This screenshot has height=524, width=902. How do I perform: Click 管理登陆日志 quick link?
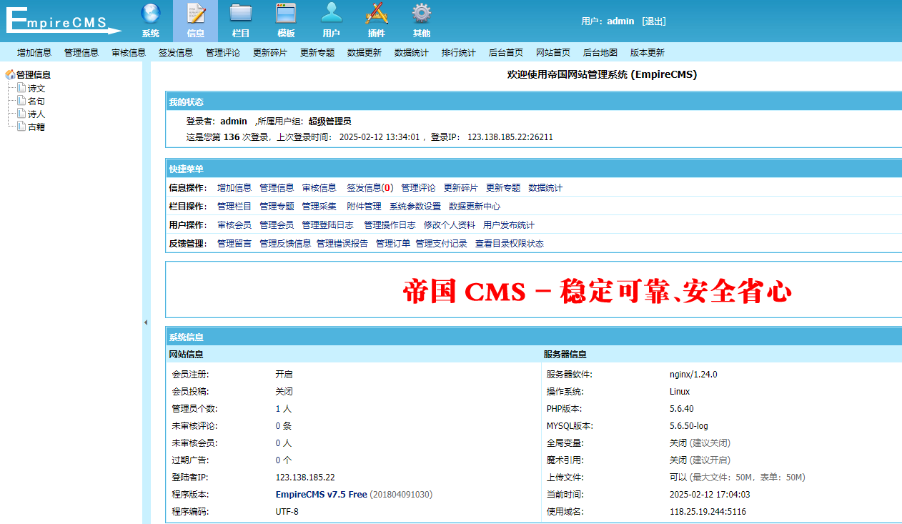coord(327,225)
